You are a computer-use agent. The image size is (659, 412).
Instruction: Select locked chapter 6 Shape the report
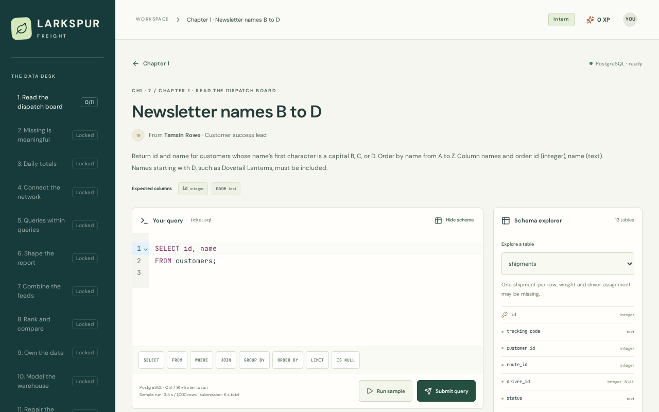(58, 258)
